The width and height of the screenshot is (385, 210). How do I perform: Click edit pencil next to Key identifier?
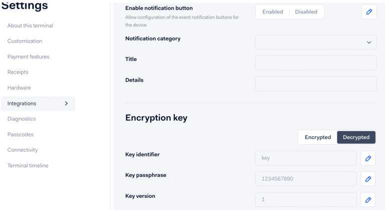(368, 158)
